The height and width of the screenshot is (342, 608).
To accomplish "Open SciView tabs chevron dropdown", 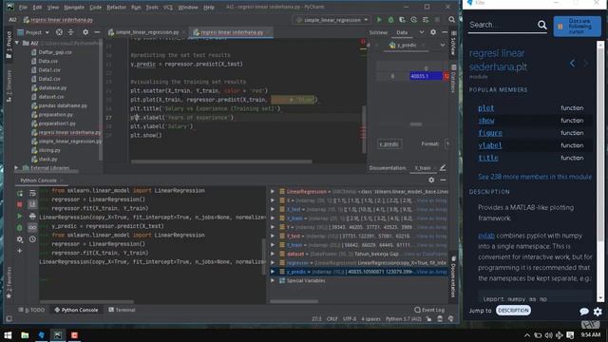I will [422, 32].
